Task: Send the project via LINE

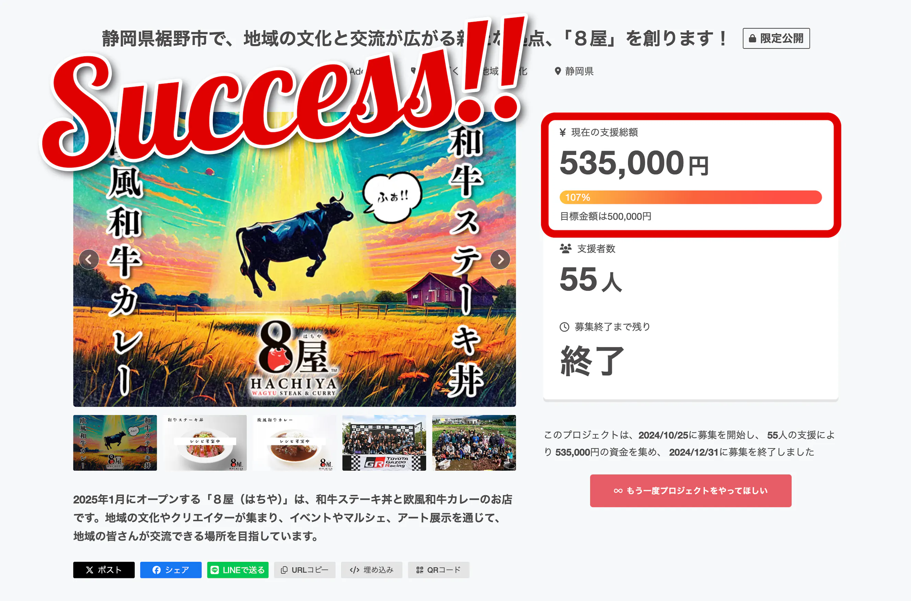Action: tap(238, 570)
